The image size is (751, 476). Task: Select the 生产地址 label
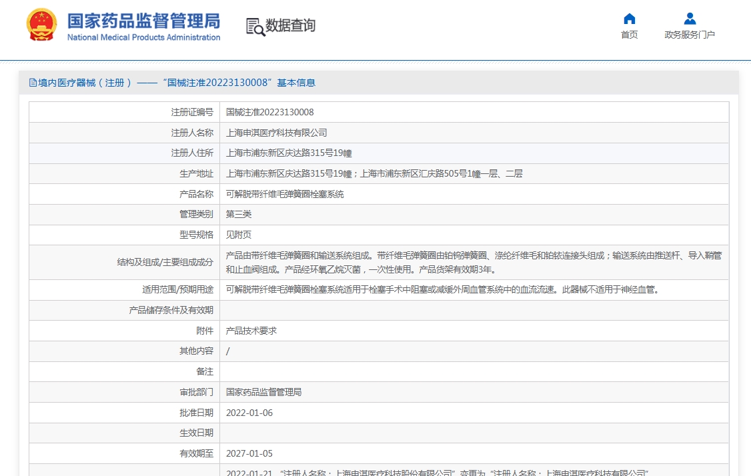[196, 173]
